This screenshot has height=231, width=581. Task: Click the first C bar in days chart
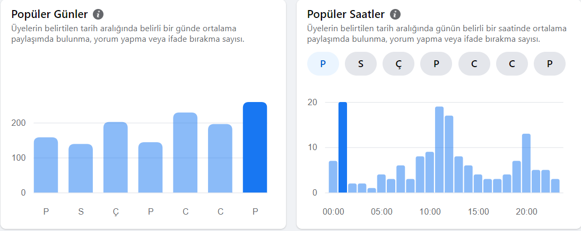click(185, 152)
